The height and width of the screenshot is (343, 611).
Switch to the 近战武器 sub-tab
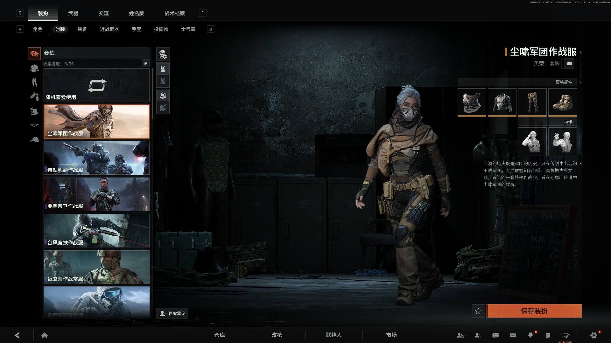point(109,29)
